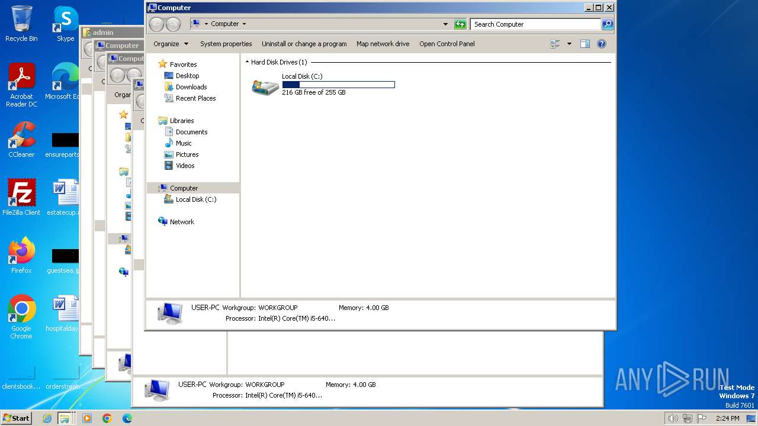Refresh the Computer window address bar
758x426 pixels.
click(460, 24)
